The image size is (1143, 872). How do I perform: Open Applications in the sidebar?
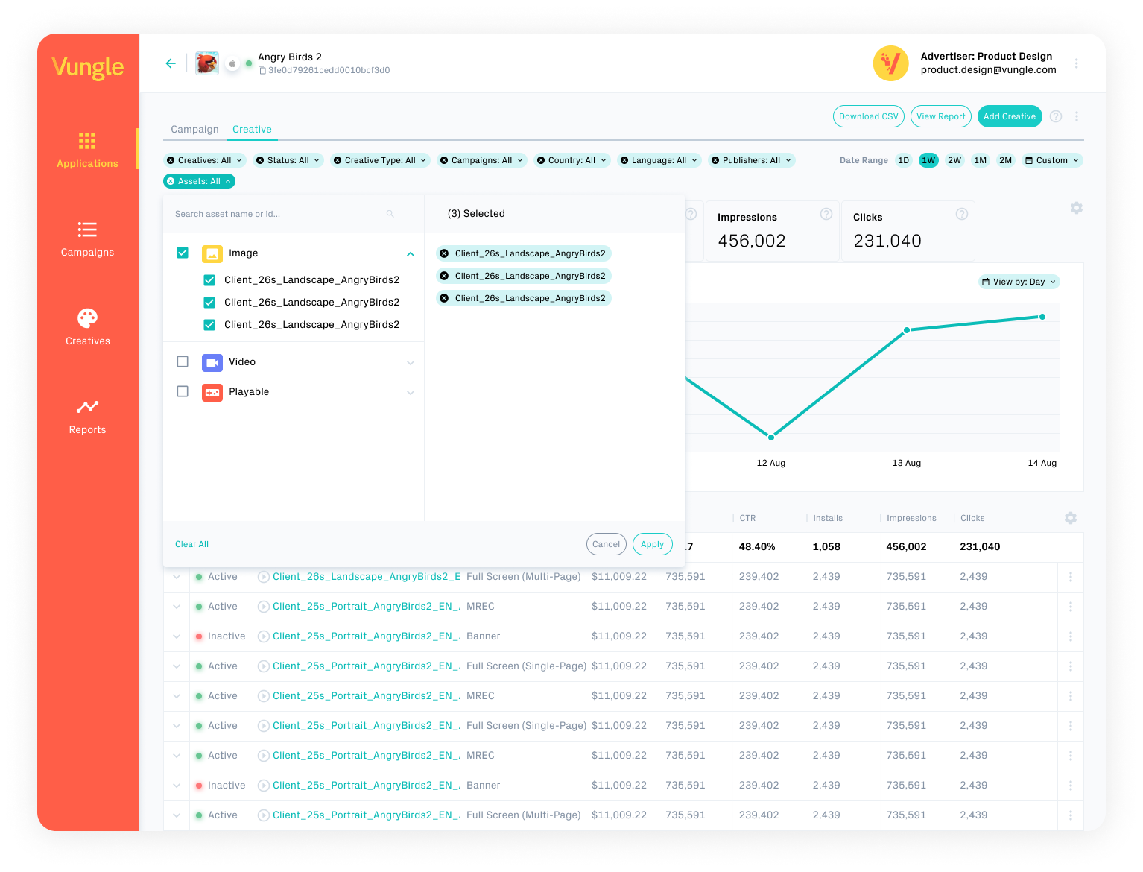pos(87,150)
